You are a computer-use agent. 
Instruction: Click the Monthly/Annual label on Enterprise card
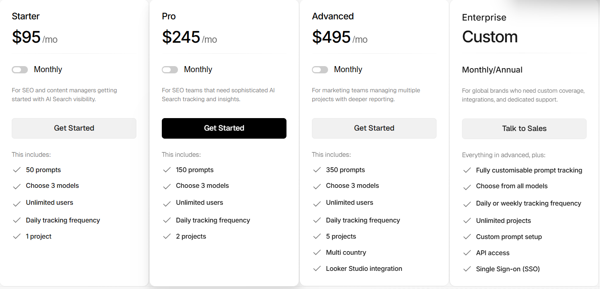click(x=492, y=69)
